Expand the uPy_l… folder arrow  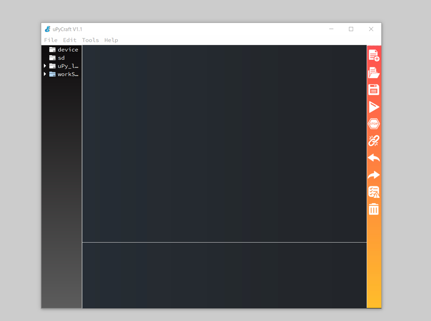click(x=45, y=66)
